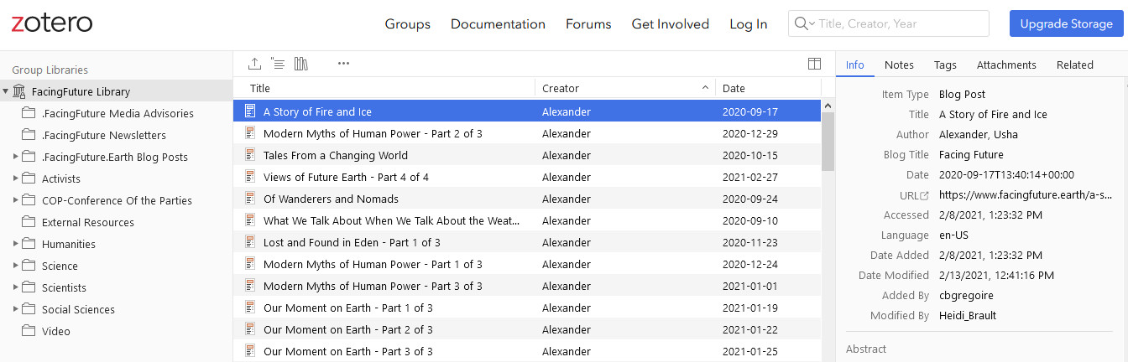Switch to the Related tab
The image size is (1128, 362).
pos(1074,65)
